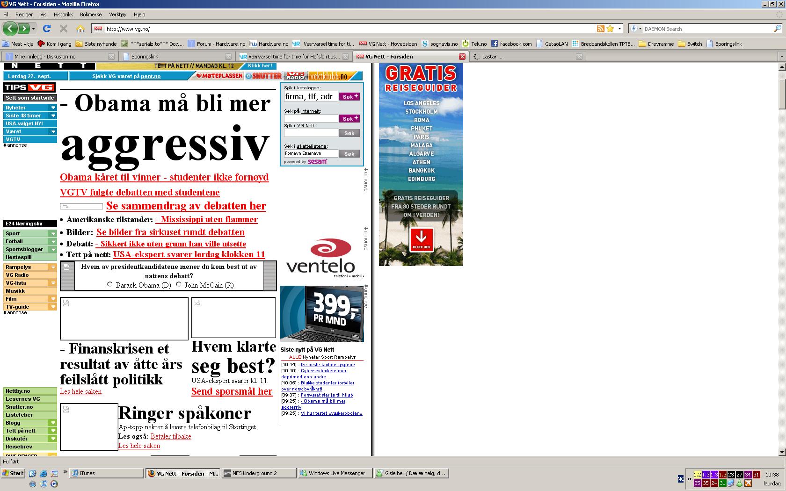
Task: Click the search magnifier in DAEMON Search box
Action: tap(777, 29)
